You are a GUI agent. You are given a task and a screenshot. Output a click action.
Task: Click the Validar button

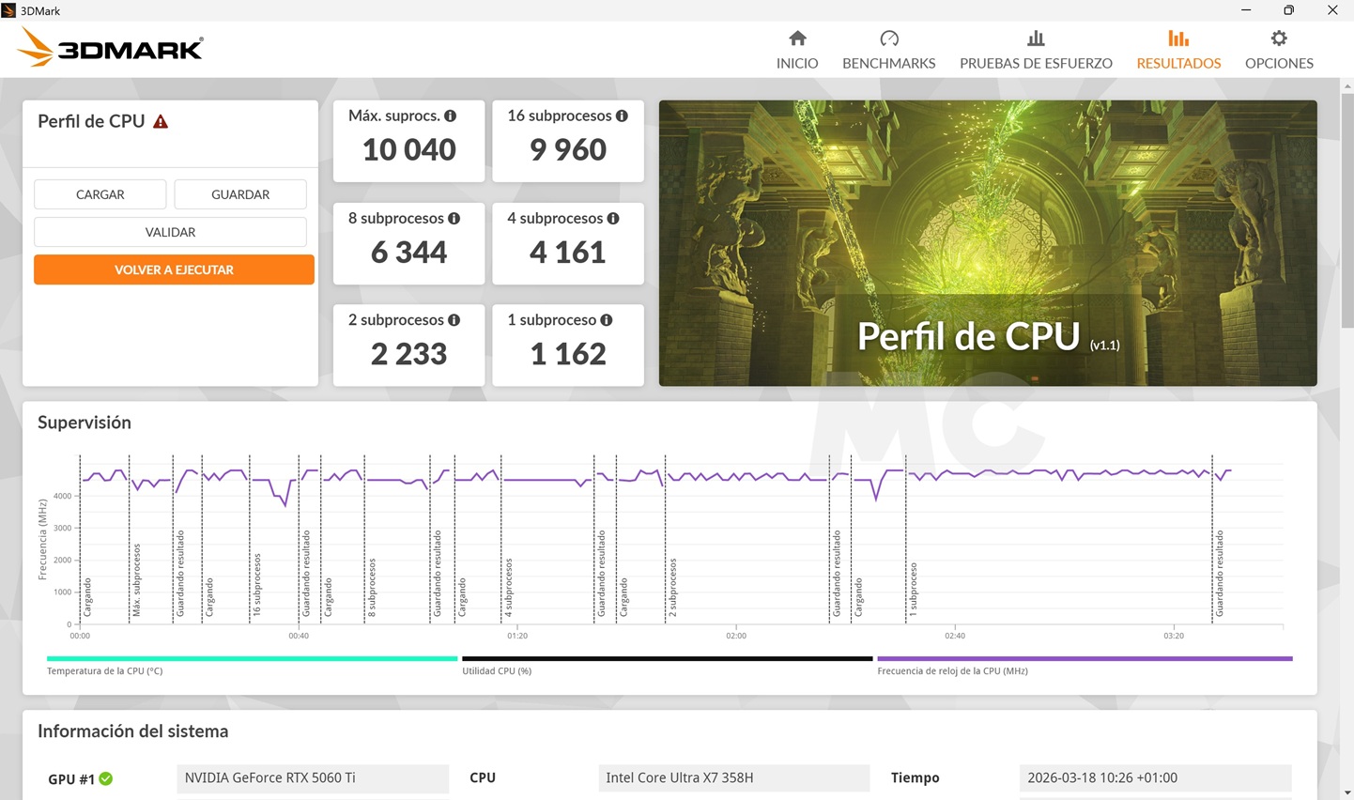pos(170,231)
